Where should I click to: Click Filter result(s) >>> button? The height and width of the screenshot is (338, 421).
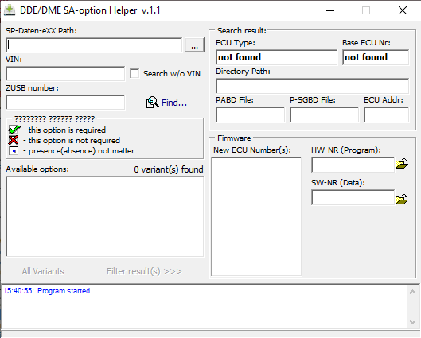point(144,271)
